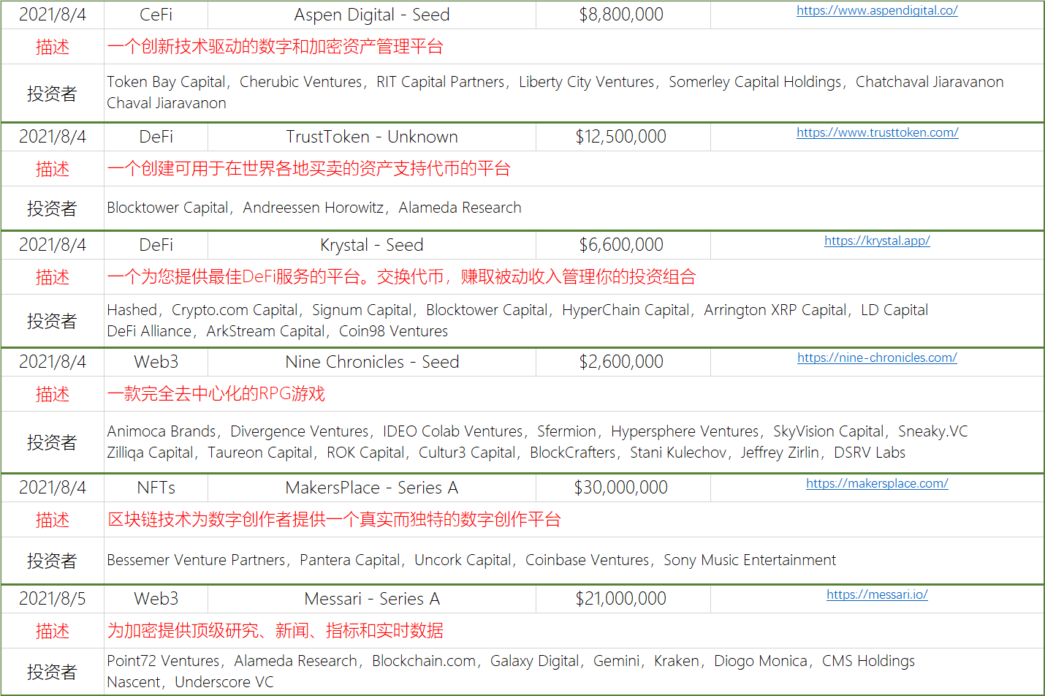Select the Animoca Brands investors cell

[x=574, y=442]
